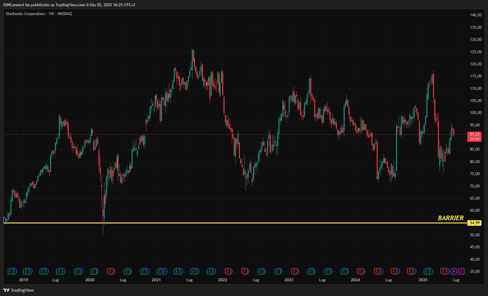Click the TradingView logo at bottom left
This screenshot has height=296, width=488.
point(19,290)
